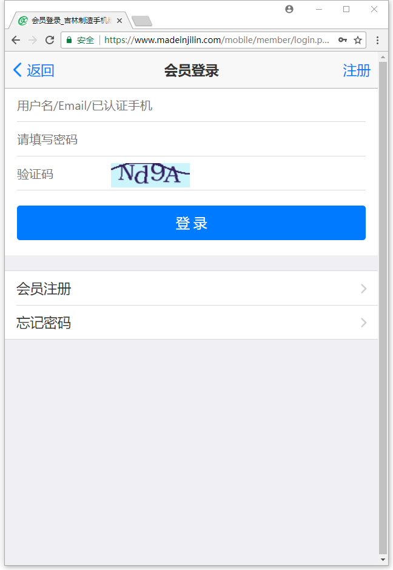
Task: Open a new tab next to 会员登录
Action: pos(142,21)
